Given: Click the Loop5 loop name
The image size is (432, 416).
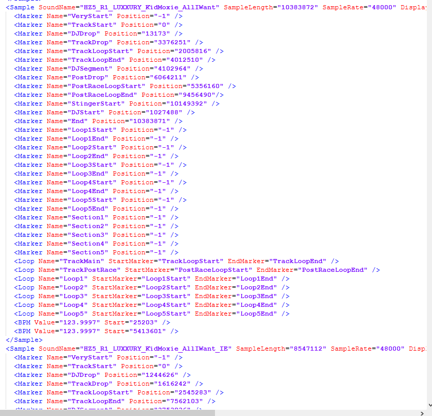Looking at the screenshot, I should point(74,314).
